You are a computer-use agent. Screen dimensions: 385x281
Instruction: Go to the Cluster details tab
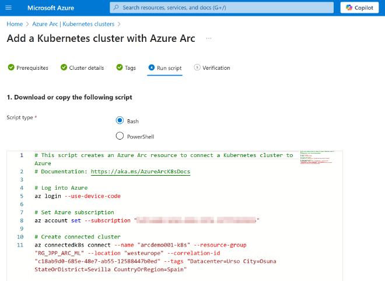pos(82,68)
